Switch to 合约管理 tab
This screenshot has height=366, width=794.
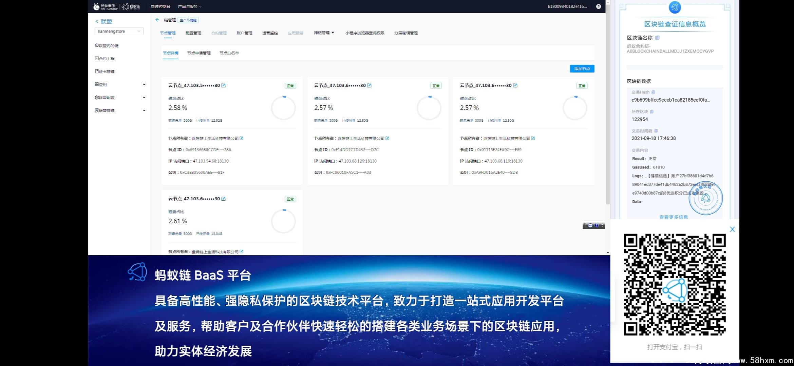click(x=219, y=33)
